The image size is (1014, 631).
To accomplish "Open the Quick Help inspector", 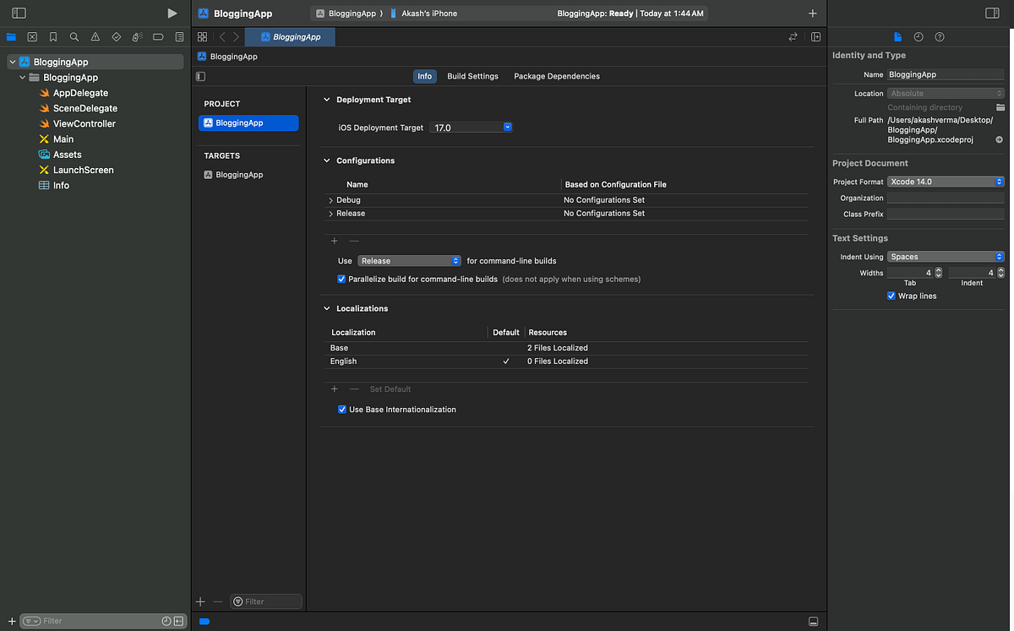I will click(938, 36).
